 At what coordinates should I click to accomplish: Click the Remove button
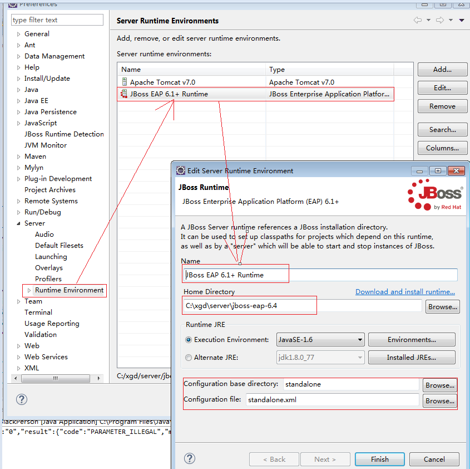(x=442, y=106)
